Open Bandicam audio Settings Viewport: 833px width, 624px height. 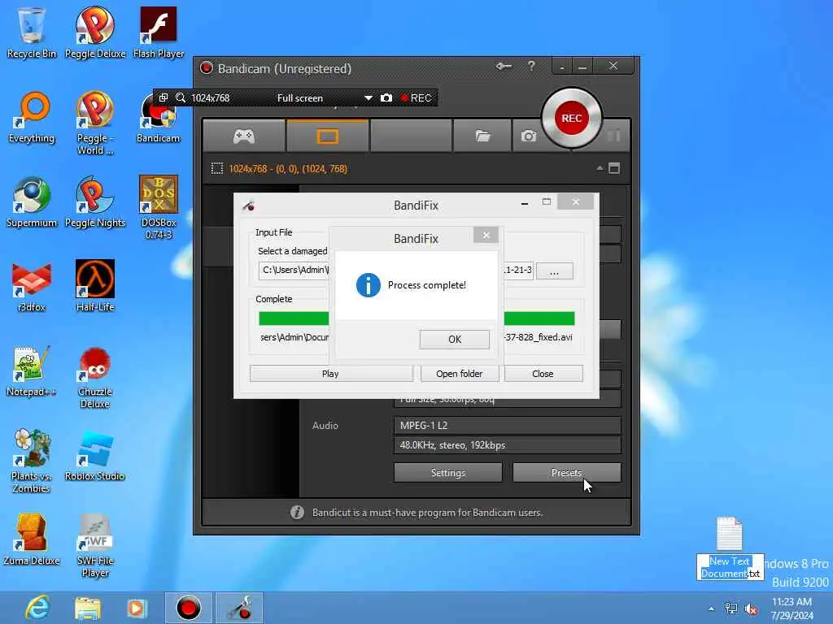click(x=448, y=473)
